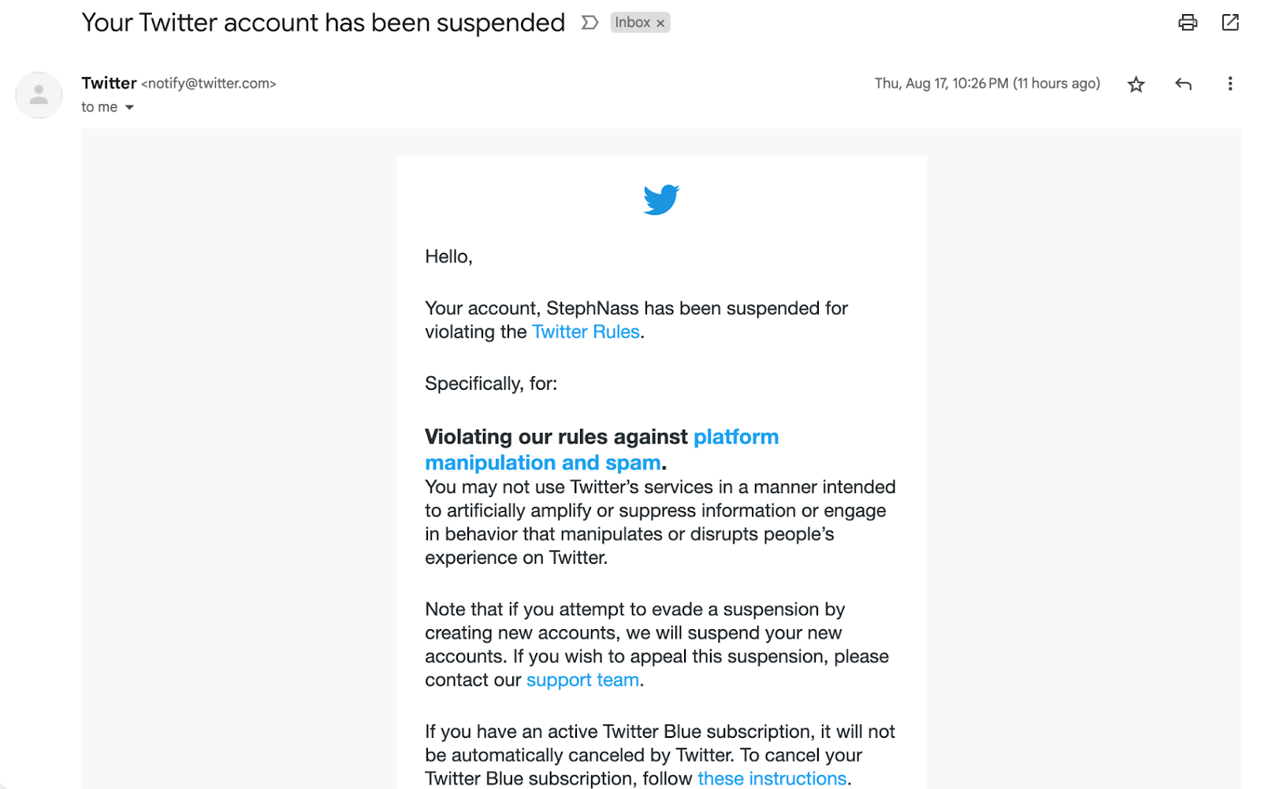Open the Twitter Rules link
This screenshot has height=789, width=1261.
586,332
